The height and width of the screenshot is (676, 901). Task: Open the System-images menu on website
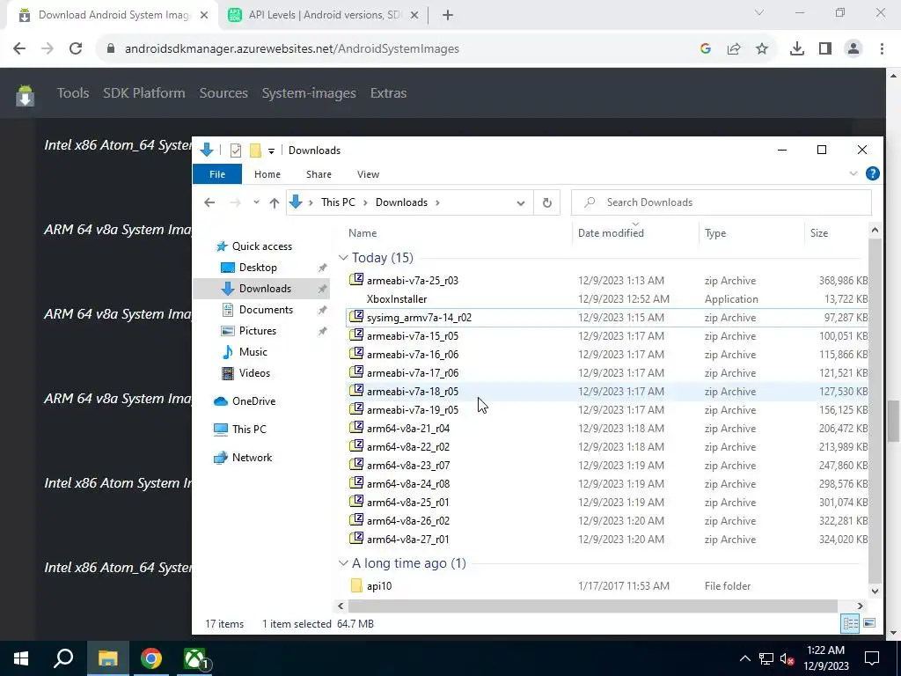point(309,93)
